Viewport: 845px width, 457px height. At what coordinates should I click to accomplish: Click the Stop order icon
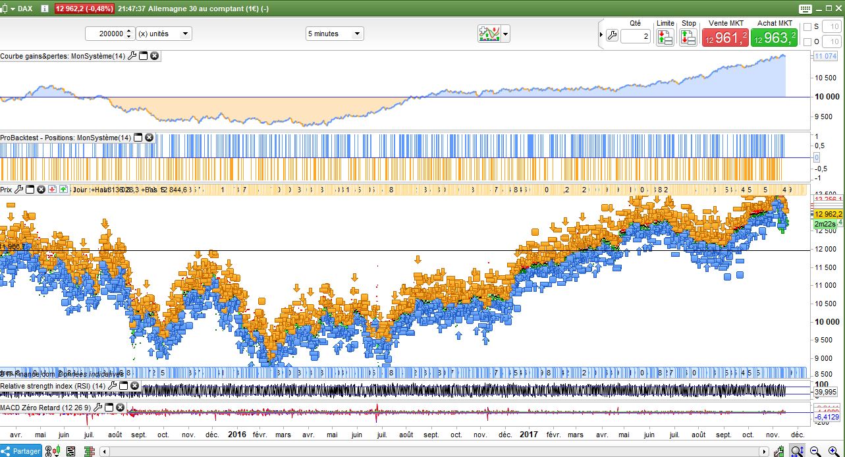(x=688, y=37)
